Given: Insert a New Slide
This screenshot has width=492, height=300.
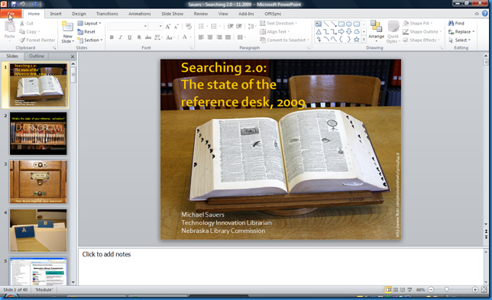Looking at the screenshot, I should (x=68, y=32).
